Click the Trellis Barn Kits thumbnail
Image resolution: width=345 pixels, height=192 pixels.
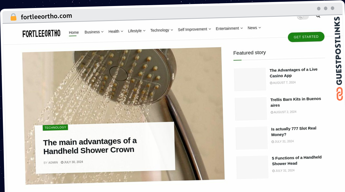pyautogui.click(x=251, y=109)
